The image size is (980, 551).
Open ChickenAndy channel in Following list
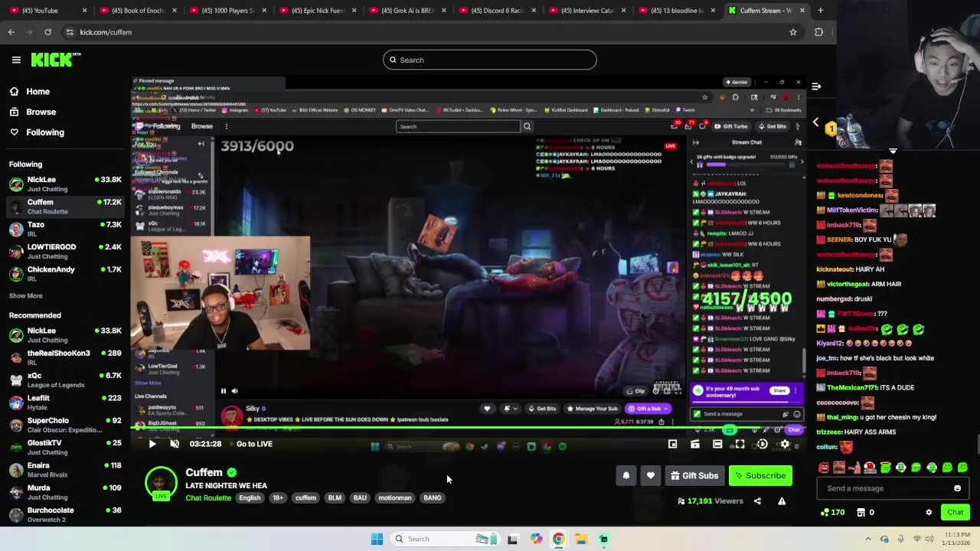point(64,273)
